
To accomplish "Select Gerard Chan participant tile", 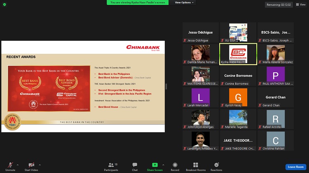I will (276, 97).
